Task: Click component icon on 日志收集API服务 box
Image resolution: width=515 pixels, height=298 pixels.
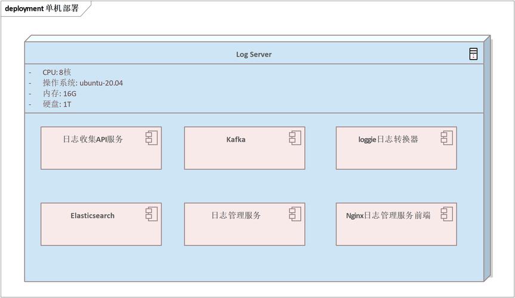Action: point(152,138)
